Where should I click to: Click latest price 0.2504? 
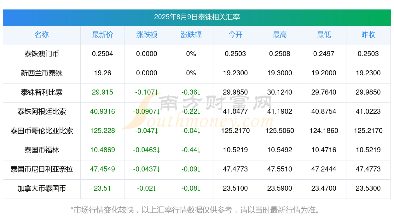pos(102,54)
